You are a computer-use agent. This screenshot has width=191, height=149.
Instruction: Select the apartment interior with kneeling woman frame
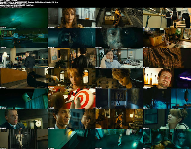167,38
